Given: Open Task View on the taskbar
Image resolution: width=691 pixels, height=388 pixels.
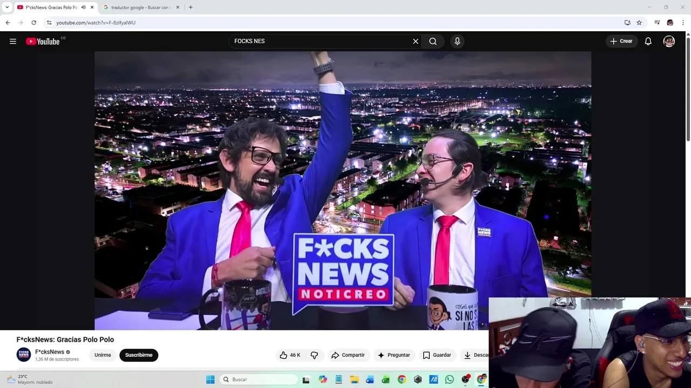Looking at the screenshot, I should (306, 380).
